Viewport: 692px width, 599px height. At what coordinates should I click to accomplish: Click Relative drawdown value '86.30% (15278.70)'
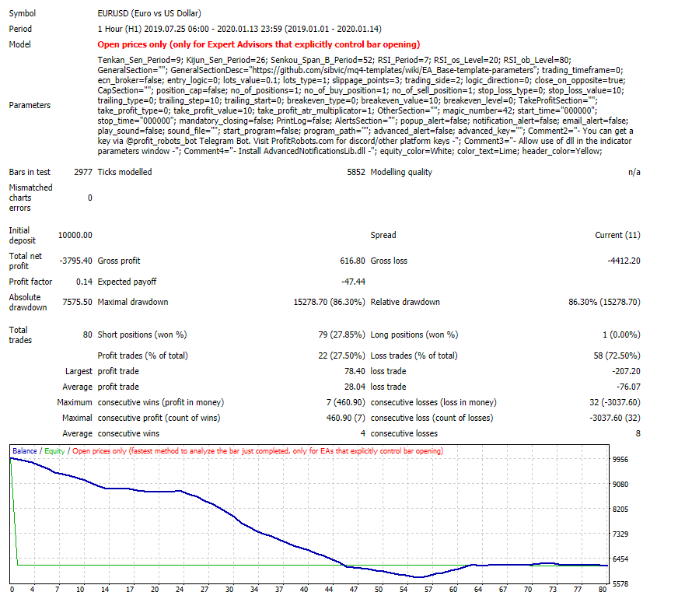(604, 302)
